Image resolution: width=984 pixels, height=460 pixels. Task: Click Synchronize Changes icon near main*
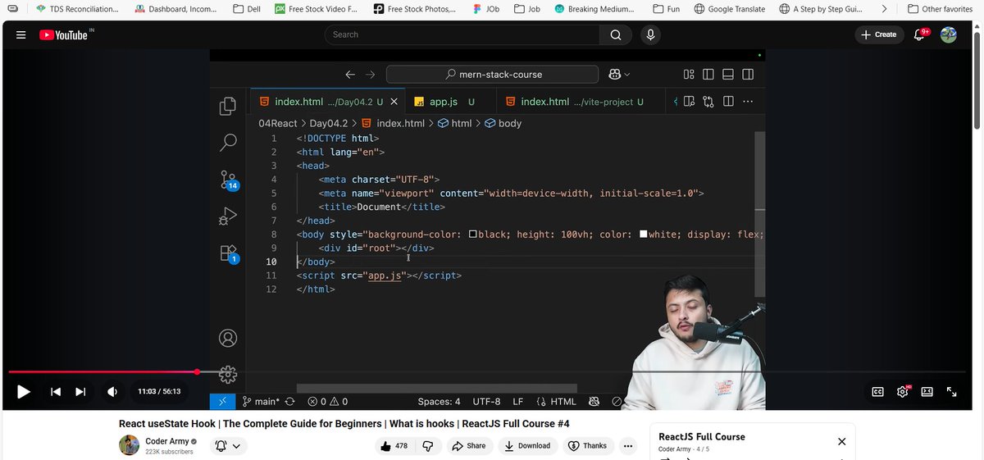tap(289, 402)
